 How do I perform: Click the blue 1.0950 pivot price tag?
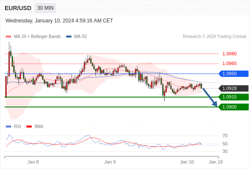[233, 74]
